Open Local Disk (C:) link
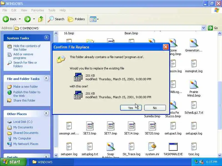Viewport: 222px width, 166px height. 23,122
